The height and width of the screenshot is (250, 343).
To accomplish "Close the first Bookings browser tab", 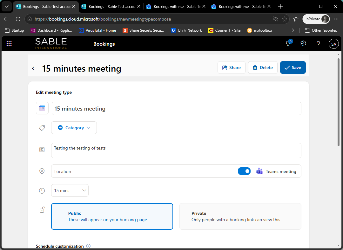I will (74, 7).
